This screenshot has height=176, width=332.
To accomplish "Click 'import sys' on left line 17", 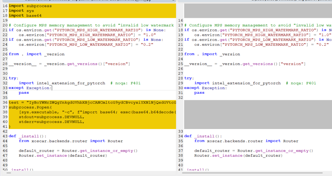I will click(21, 11).
